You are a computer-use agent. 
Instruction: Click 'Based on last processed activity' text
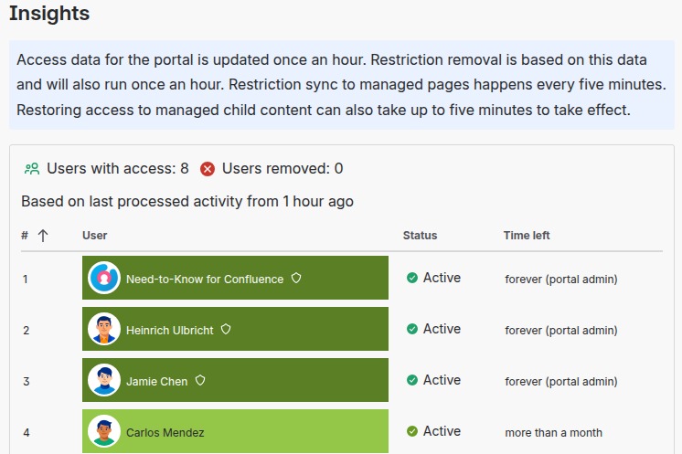pyautogui.click(x=187, y=202)
